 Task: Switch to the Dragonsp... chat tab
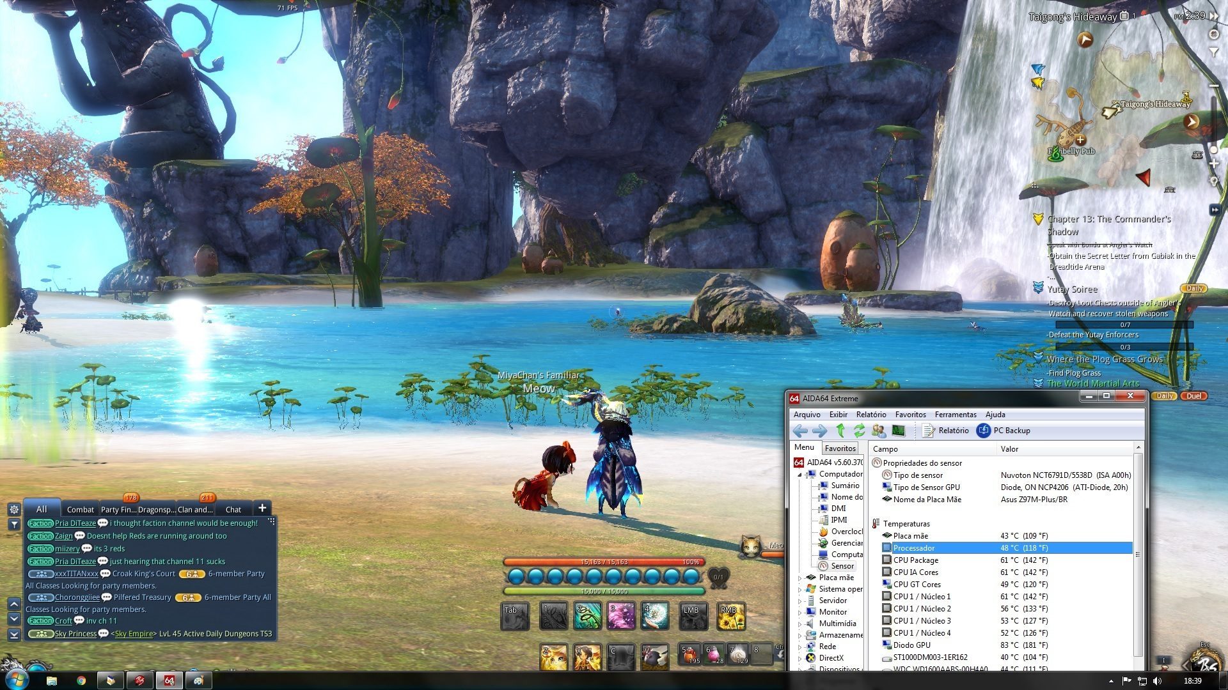point(157,509)
